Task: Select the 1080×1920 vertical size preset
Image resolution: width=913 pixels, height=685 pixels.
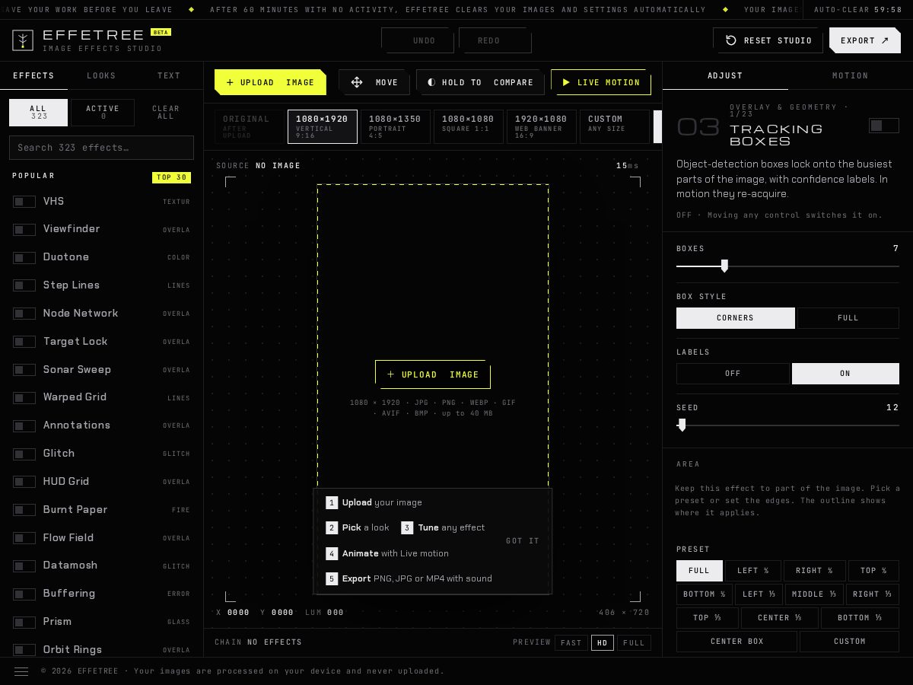Action: coord(323,126)
